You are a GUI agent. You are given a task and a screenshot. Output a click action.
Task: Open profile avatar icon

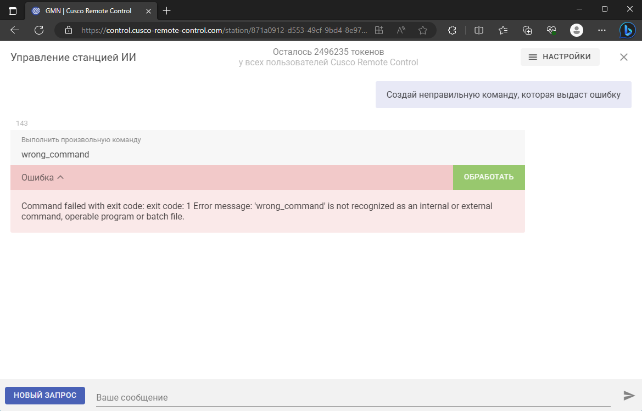577,30
